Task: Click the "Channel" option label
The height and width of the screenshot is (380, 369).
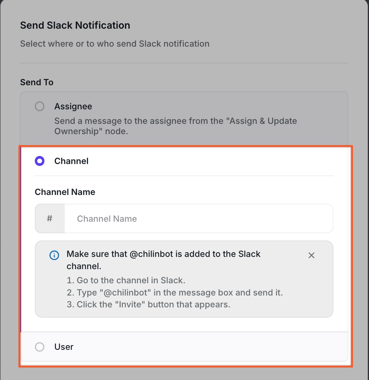Action: coord(71,161)
